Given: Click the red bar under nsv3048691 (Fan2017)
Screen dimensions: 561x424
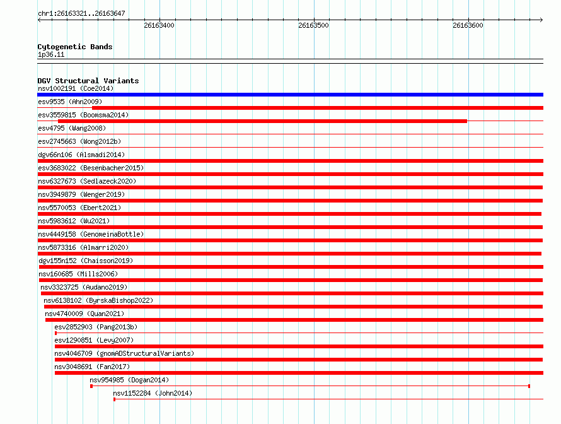Looking at the screenshot, I should [x=299, y=373].
